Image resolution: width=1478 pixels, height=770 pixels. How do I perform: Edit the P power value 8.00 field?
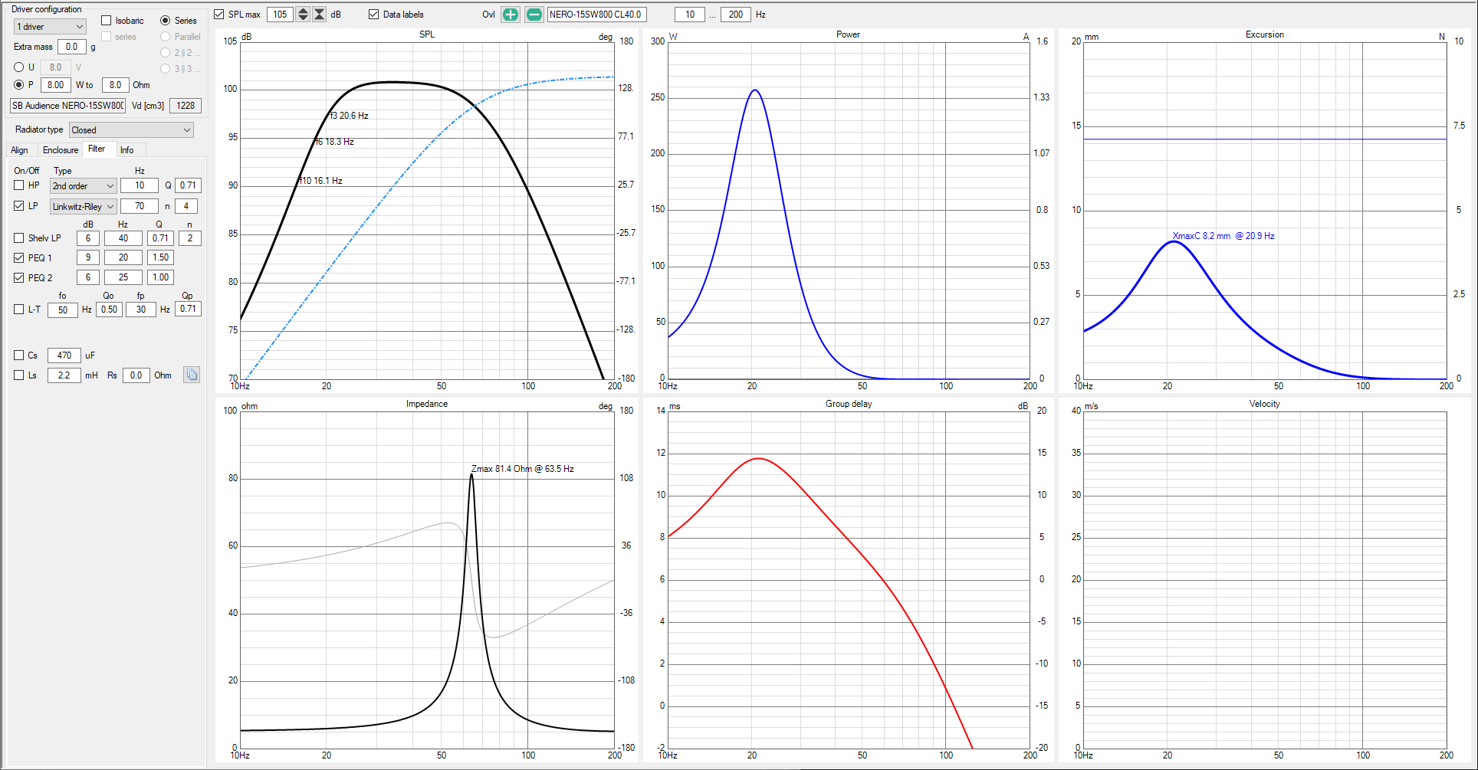(x=55, y=85)
